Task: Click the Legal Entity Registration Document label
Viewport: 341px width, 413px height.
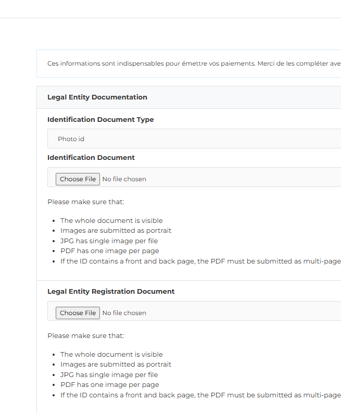Action: pyautogui.click(x=111, y=292)
